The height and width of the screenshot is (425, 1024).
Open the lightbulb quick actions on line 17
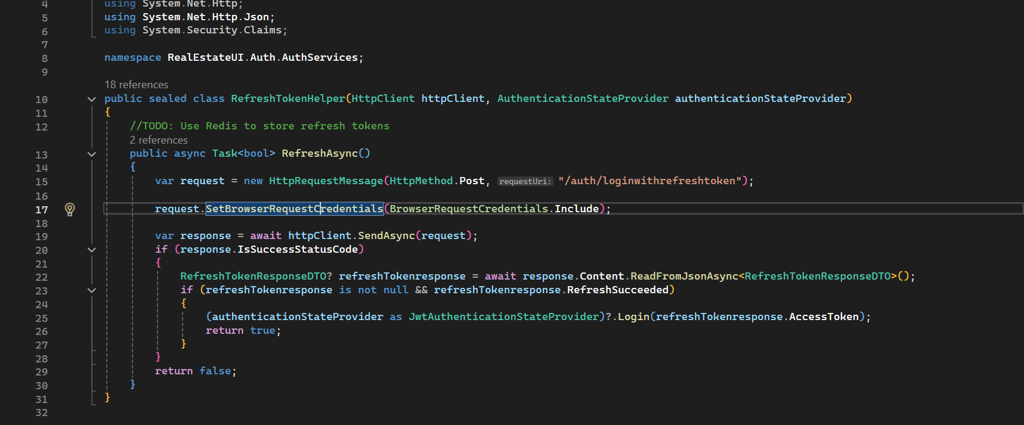70,209
